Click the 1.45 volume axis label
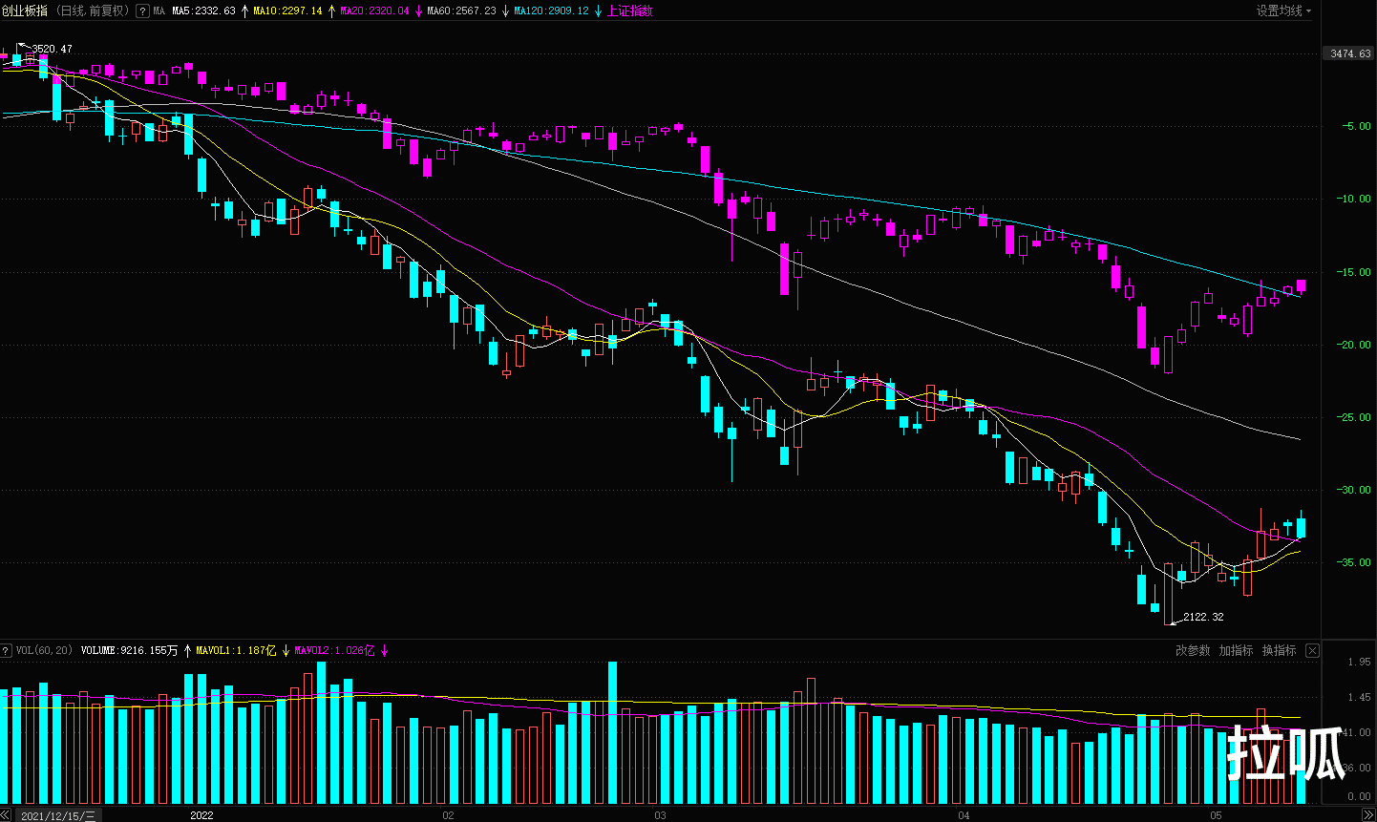The image size is (1377, 822). pyautogui.click(x=1359, y=698)
